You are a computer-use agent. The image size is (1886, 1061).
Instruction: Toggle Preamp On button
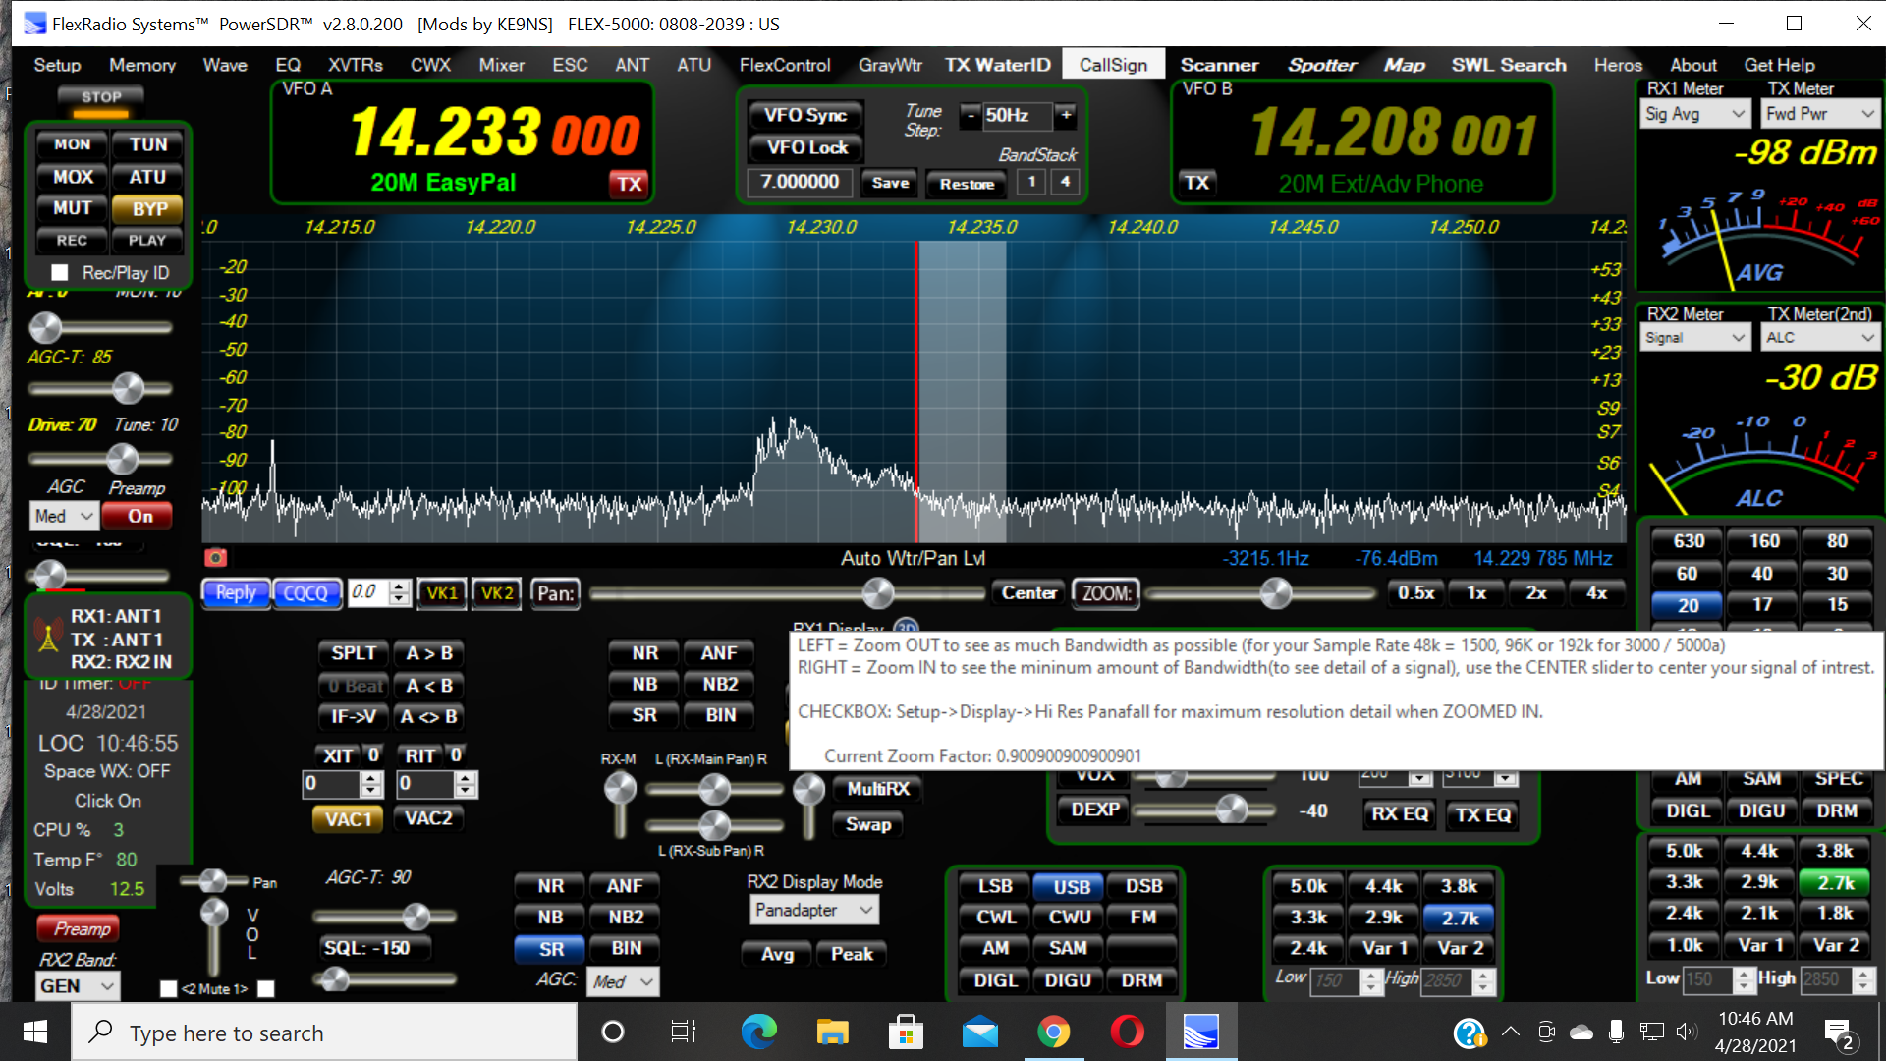coord(139,516)
